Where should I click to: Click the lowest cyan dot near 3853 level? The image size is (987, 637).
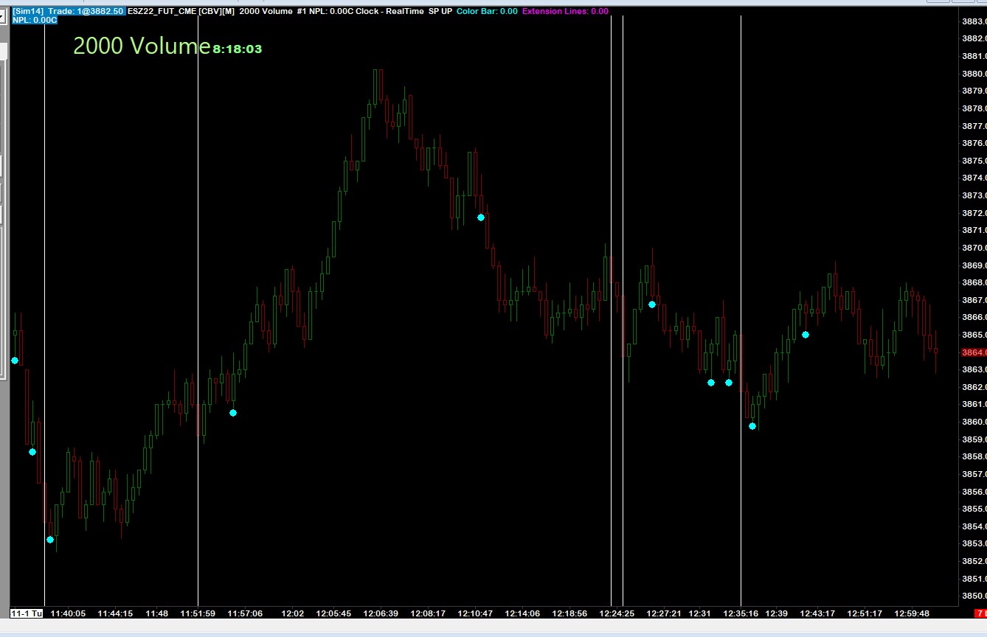[x=50, y=540]
